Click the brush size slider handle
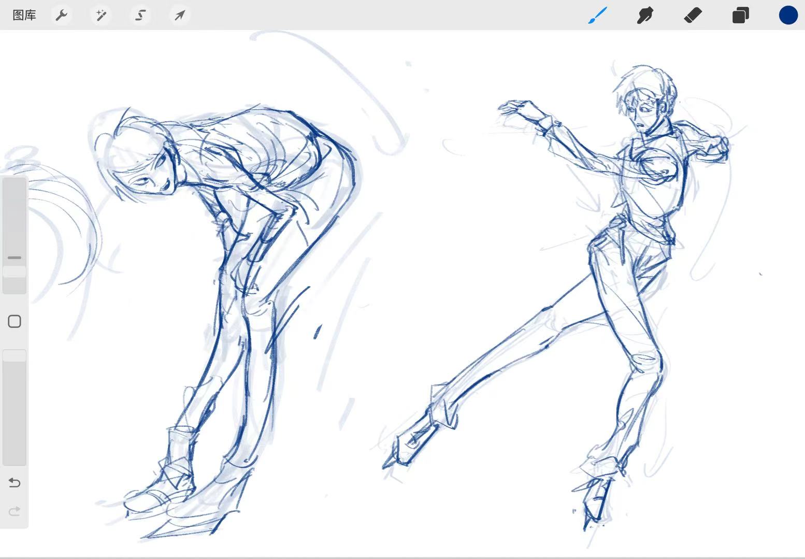This screenshot has height=559, width=805. point(15,271)
